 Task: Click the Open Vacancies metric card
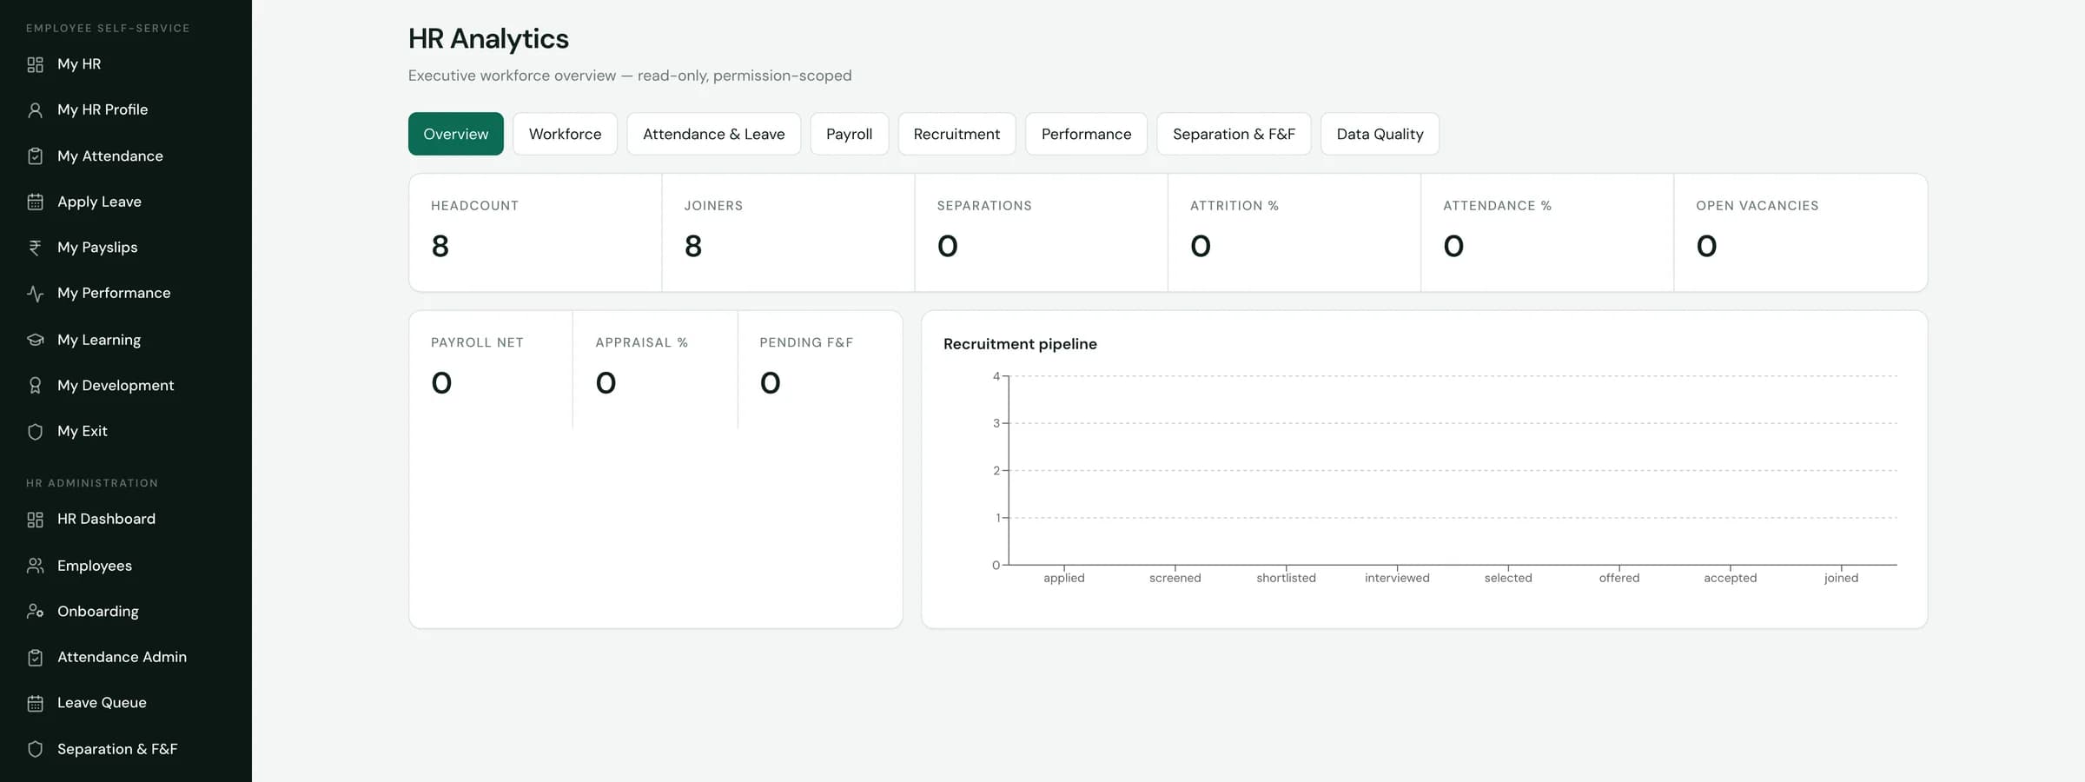coord(1800,233)
